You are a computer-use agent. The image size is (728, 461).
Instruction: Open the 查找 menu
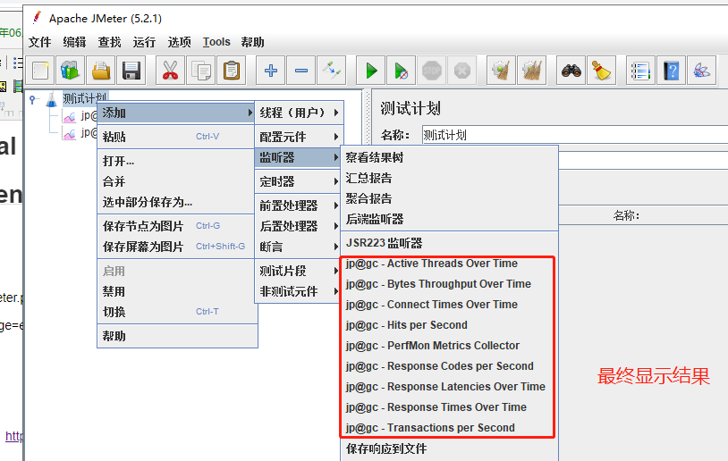[x=109, y=42]
